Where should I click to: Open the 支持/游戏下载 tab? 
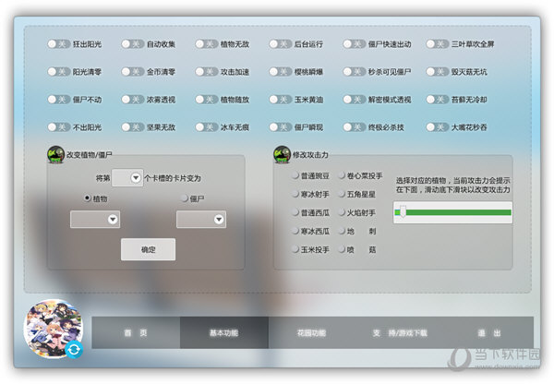(x=400, y=333)
